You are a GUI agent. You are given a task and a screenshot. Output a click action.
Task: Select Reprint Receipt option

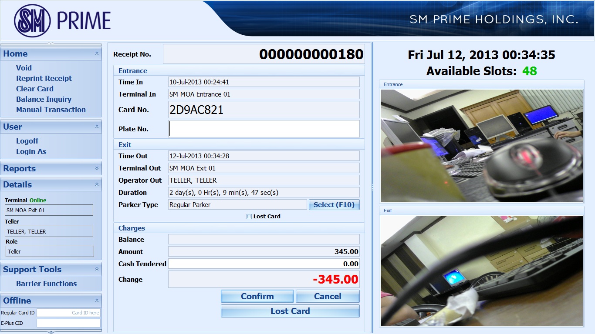[44, 78]
